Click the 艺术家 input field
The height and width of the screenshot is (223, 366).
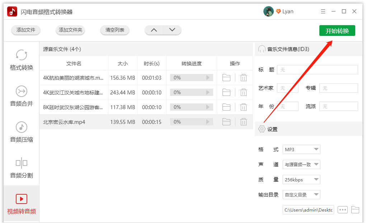click(x=287, y=88)
